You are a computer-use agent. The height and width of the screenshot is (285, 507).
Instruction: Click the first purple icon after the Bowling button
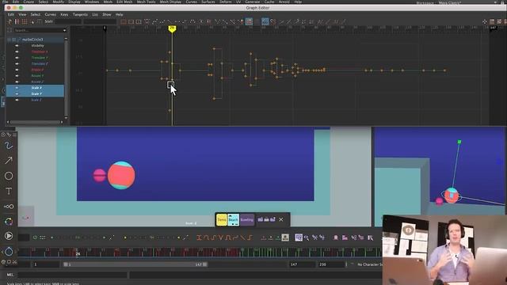point(261,219)
